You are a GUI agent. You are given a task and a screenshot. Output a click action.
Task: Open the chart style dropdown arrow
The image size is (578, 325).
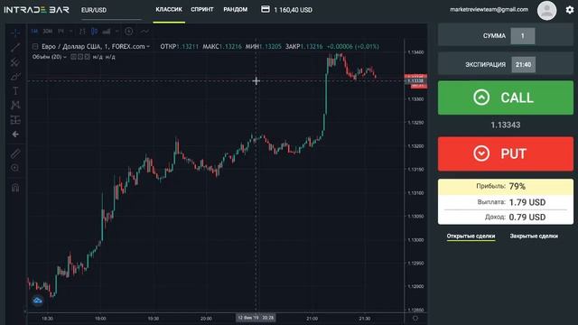[117, 32]
